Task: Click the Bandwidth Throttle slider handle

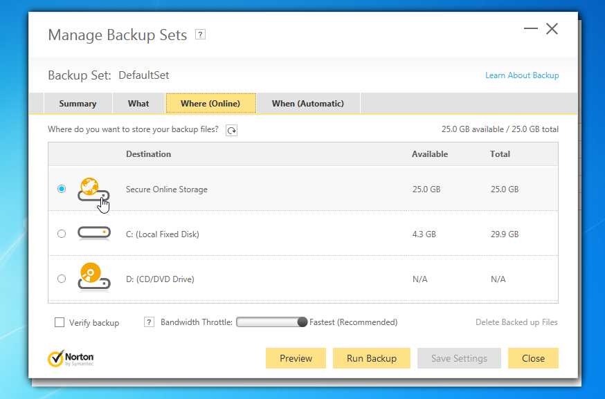Action: (302, 322)
